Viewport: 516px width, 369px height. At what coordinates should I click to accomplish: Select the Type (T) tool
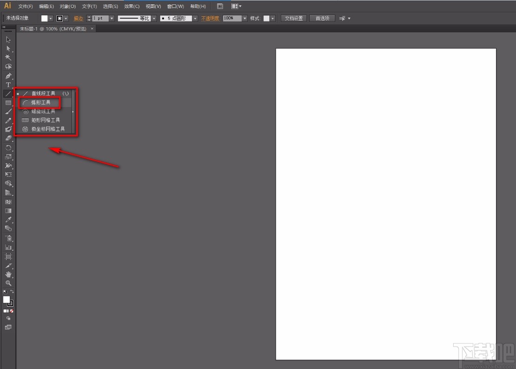(x=8, y=85)
